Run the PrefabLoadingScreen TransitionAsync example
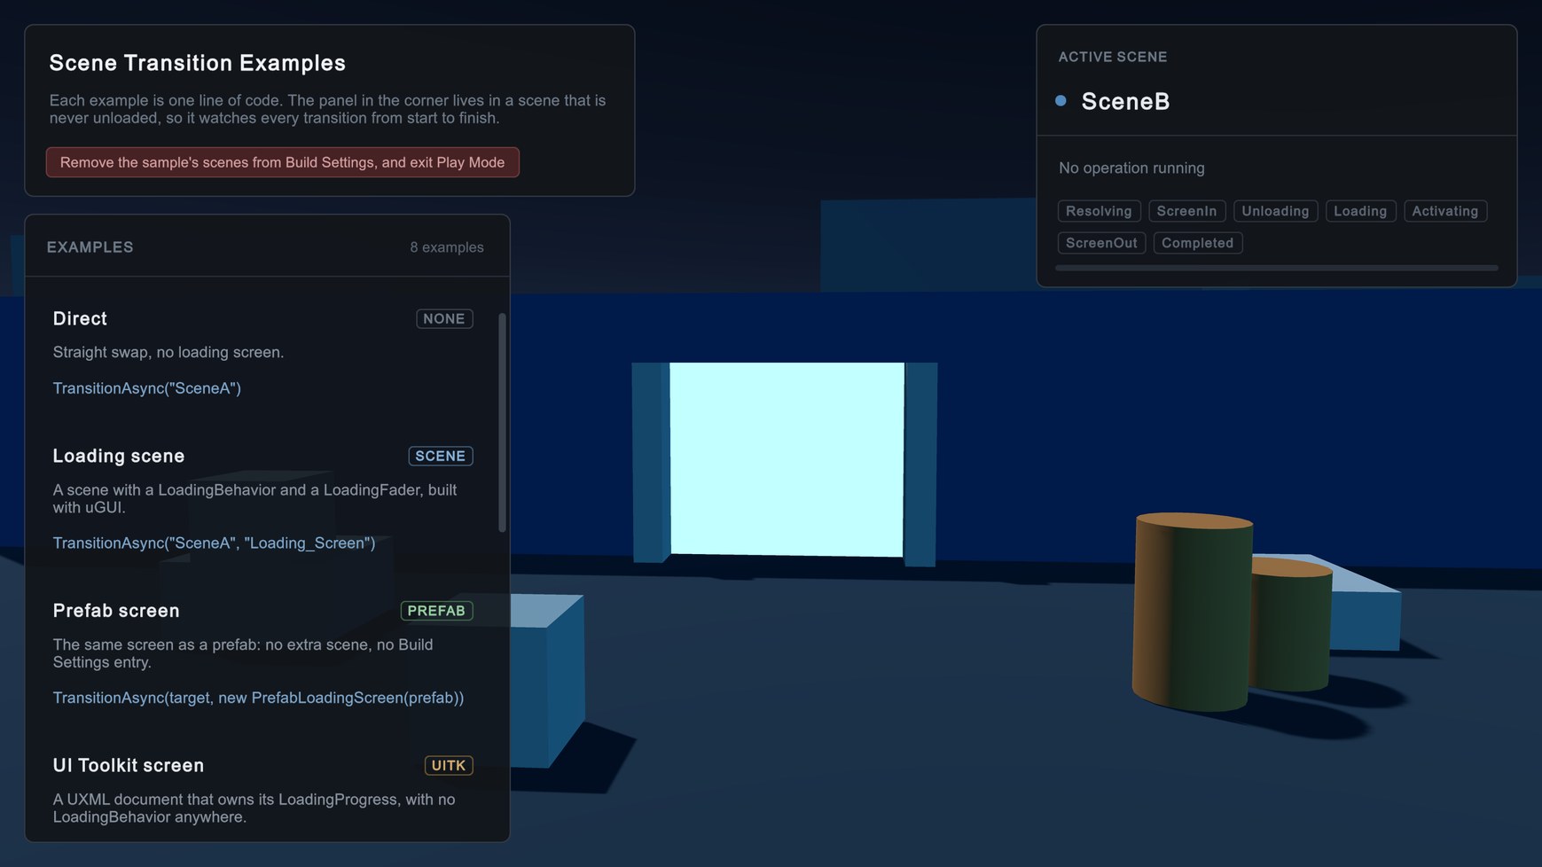This screenshot has height=867, width=1542. click(x=258, y=698)
